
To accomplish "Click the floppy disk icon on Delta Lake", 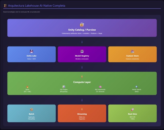I will pos(32,51).
